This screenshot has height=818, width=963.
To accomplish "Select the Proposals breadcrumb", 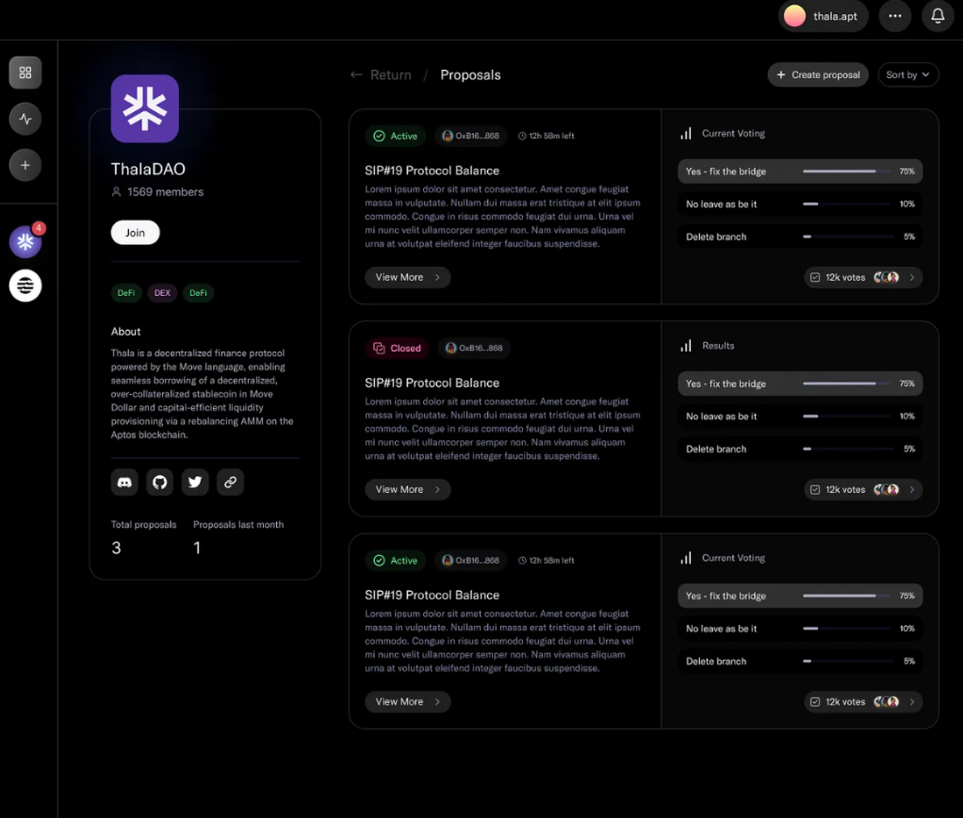I will pyautogui.click(x=470, y=75).
